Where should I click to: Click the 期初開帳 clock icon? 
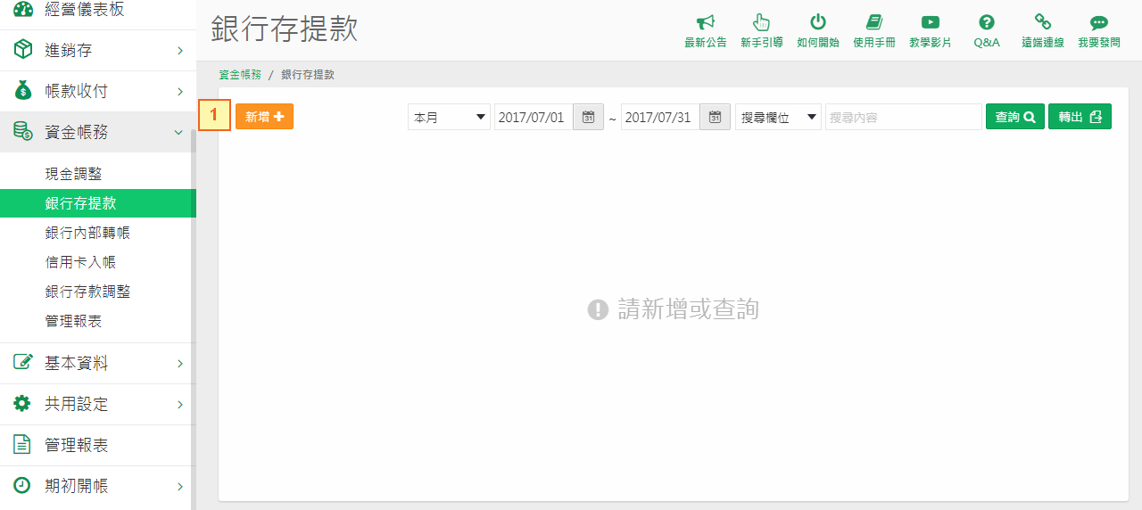22,486
